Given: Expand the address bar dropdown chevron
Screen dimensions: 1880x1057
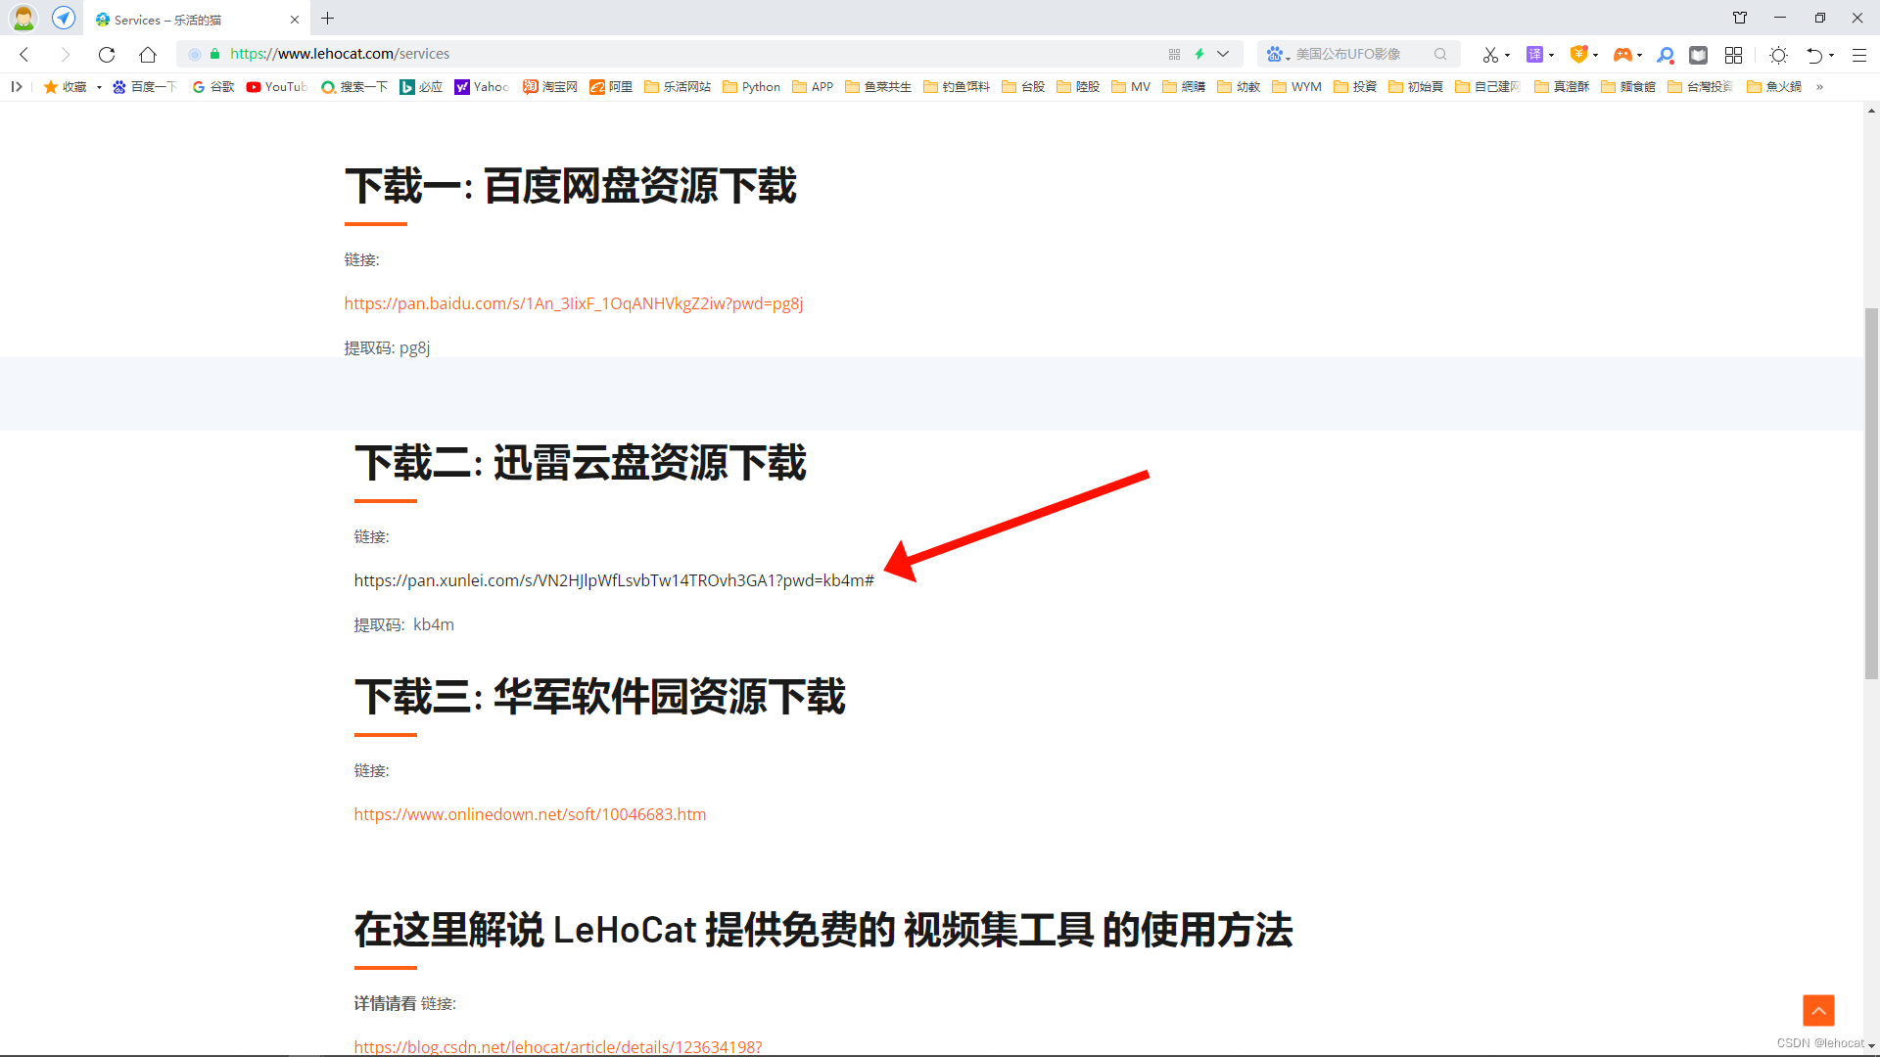Looking at the screenshot, I should pyautogui.click(x=1223, y=55).
